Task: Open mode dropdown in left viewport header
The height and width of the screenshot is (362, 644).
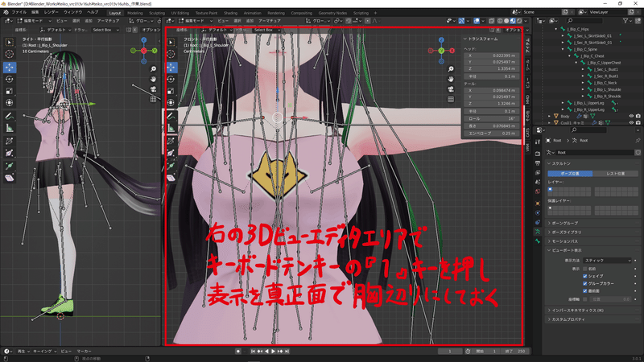Action: coord(34,21)
